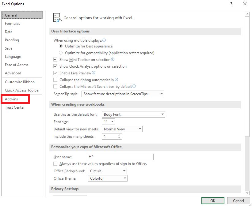Click the OK button
Viewport: 252px width, 206px height.
click(213, 200)
